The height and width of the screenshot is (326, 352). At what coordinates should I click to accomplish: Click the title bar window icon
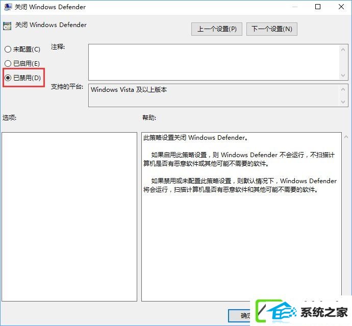pyautogui.click(x=8, y=7)
